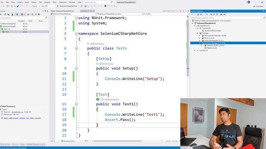Image resolution: width=266 pixels, height=149 pixels.
Task: Open Test Explorer settings gear
Action: (39, 14)
